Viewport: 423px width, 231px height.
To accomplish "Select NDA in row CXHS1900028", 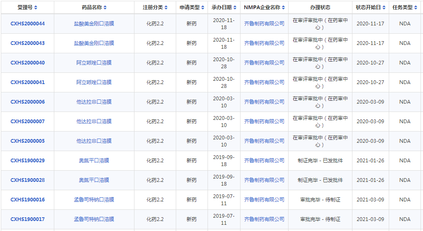I will click(405, 180).
